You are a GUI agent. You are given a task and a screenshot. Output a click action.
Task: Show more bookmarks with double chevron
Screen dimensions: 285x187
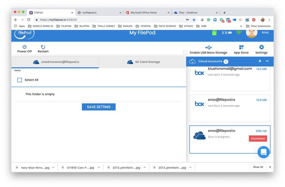point(241,26)
